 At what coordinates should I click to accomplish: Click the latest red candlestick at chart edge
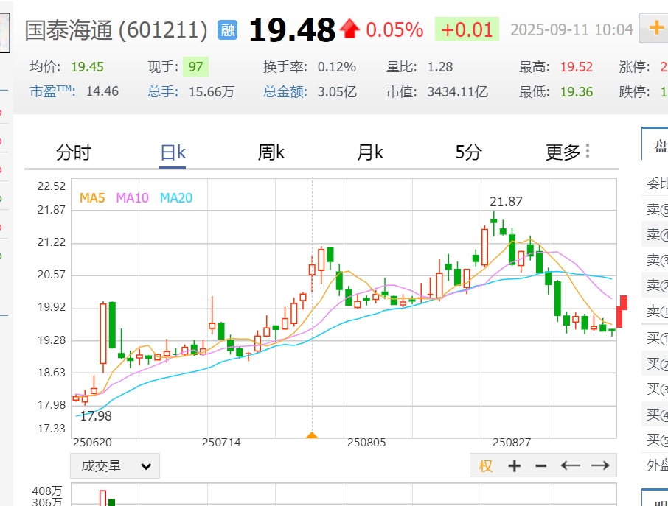click(621, 312)
